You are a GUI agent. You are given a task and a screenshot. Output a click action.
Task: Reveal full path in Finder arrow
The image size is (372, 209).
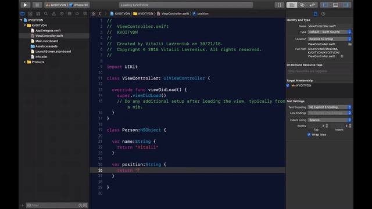[x=342, y=56]
